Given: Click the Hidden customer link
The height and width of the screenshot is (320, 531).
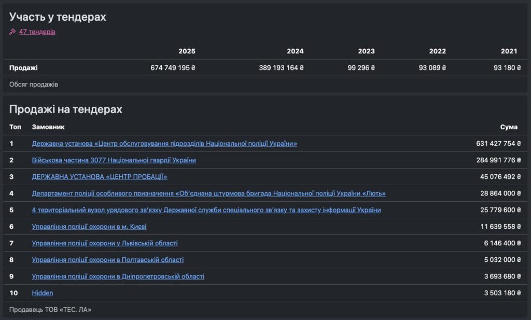Looking at the screenshot, I should point(43,293).
